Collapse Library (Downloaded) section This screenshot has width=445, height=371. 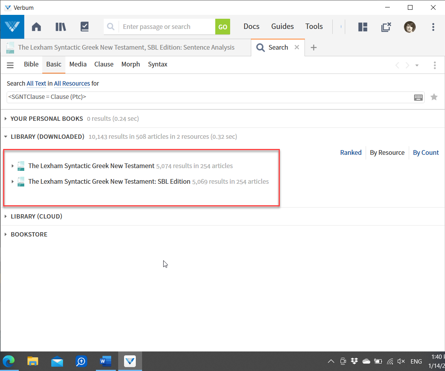5,136
